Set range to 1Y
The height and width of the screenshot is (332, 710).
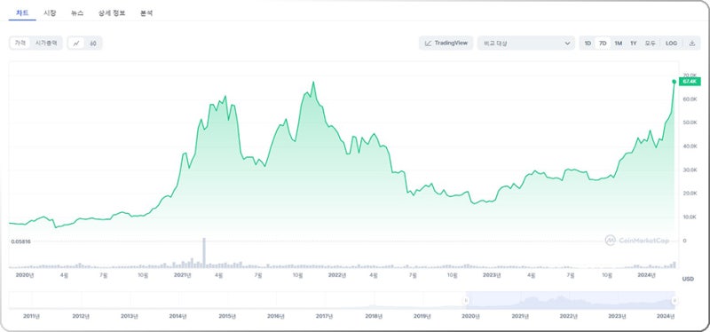coord(634,43)
